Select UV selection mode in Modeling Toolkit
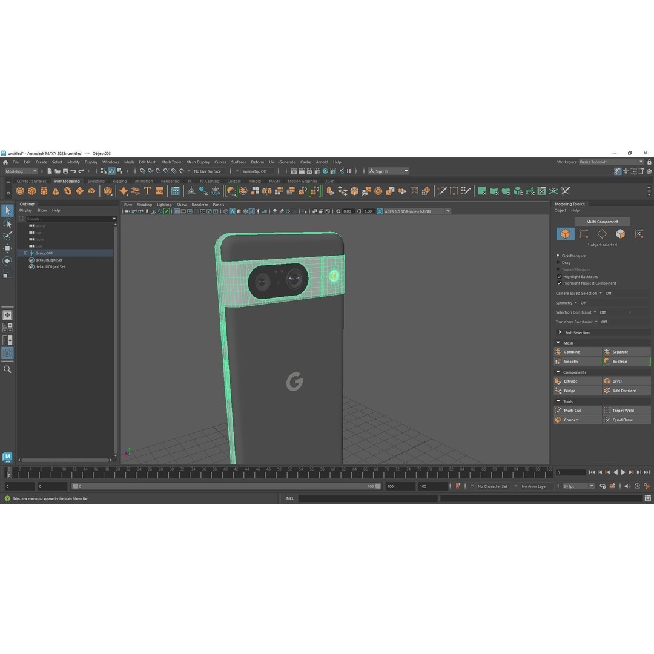The height and width of the screenshot is (654, 654). [x=639, y=234]
